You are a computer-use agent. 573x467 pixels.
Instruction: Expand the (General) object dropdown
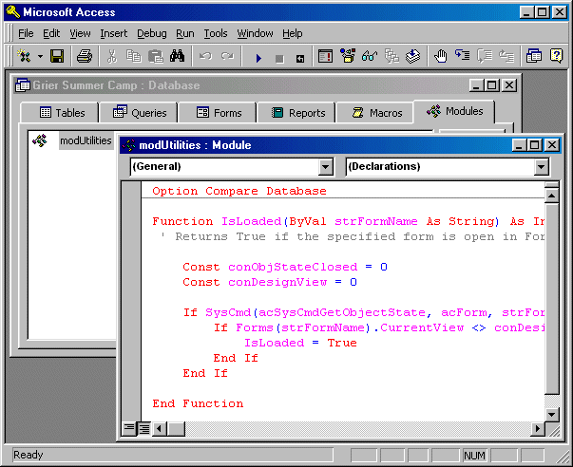[x=325, y=167]
